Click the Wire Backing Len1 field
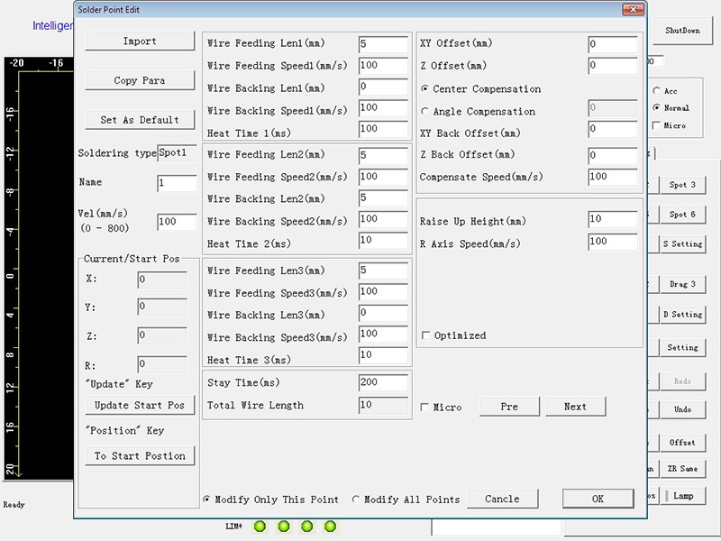721x541 pixels. click(383, 87)
